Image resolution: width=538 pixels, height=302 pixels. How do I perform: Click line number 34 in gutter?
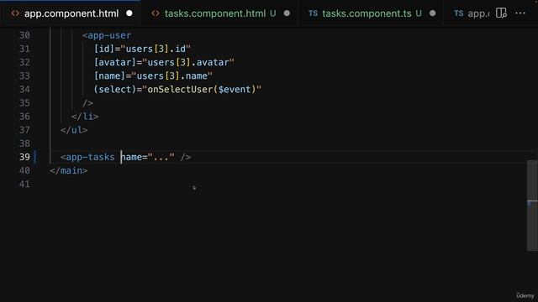coord(24,90)
